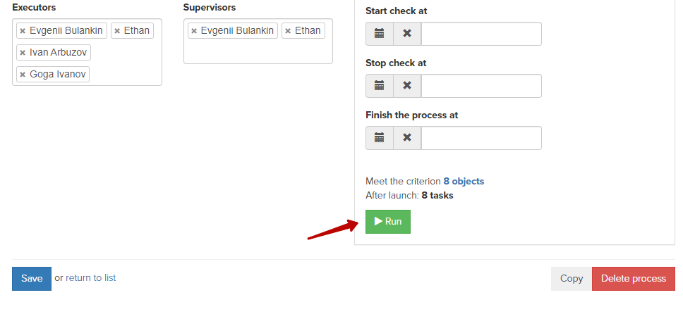Remove Ethan from Supervisors

pos(288,31)
